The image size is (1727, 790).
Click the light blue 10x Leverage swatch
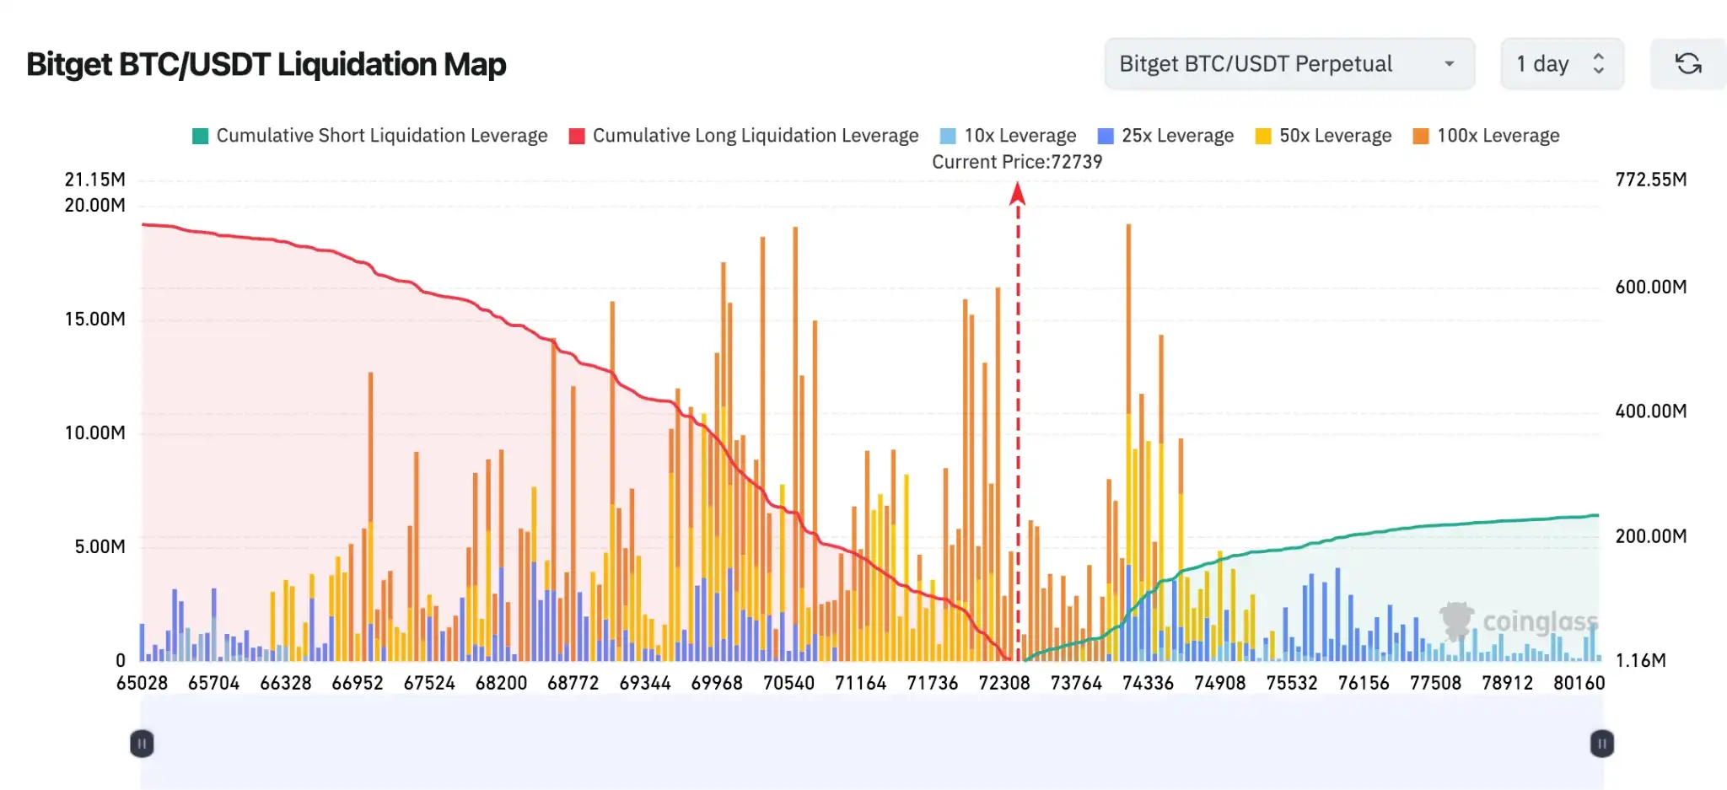[948, 137]
